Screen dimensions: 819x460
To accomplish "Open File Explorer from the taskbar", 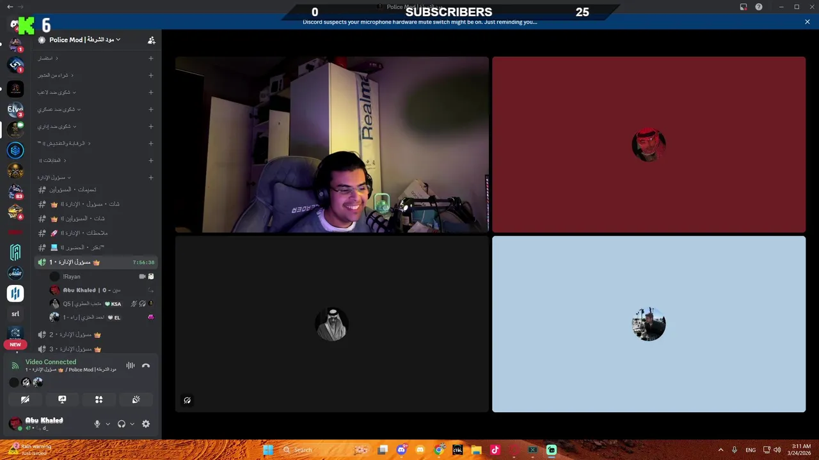I will tap(476, 450).
